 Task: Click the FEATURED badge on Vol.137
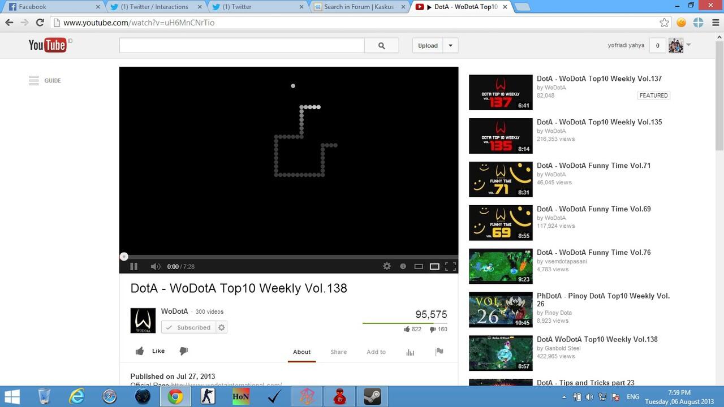[654, 96]
